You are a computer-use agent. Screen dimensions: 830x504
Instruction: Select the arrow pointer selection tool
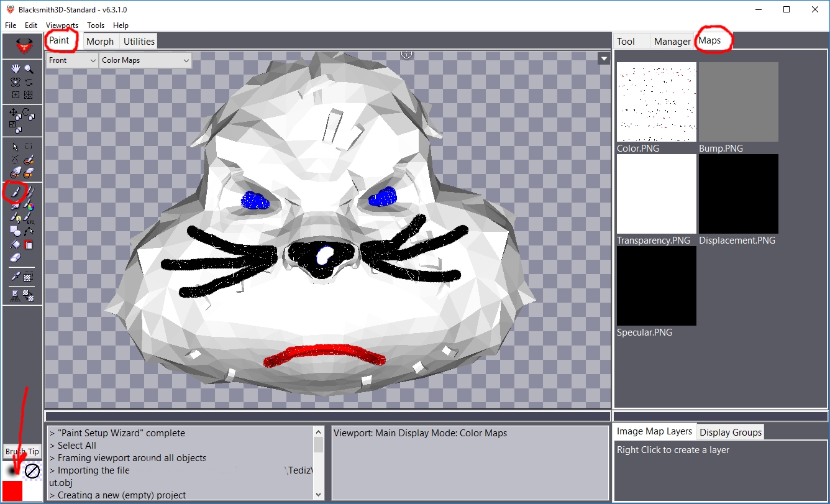pyautogui.click(x=16, y=147)
